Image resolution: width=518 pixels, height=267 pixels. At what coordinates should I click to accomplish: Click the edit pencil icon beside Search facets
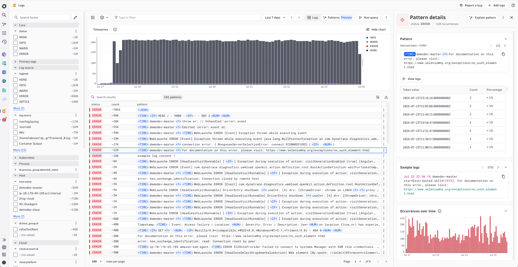(75, 18)
